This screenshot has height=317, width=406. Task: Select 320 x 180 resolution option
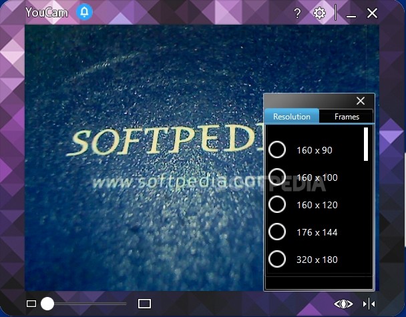[x=277, y=259]
